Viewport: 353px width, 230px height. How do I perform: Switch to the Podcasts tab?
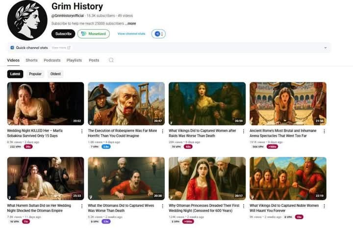click(x=52, y=60)
